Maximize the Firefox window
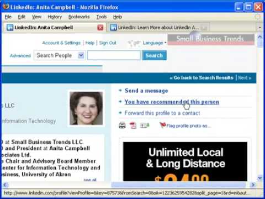 (x=248, y=7)
